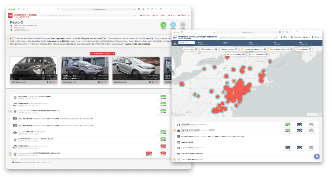Click the share icon in Toyota browser toolbar
Viewport: 332px width, 177px height.
point(152,9)
